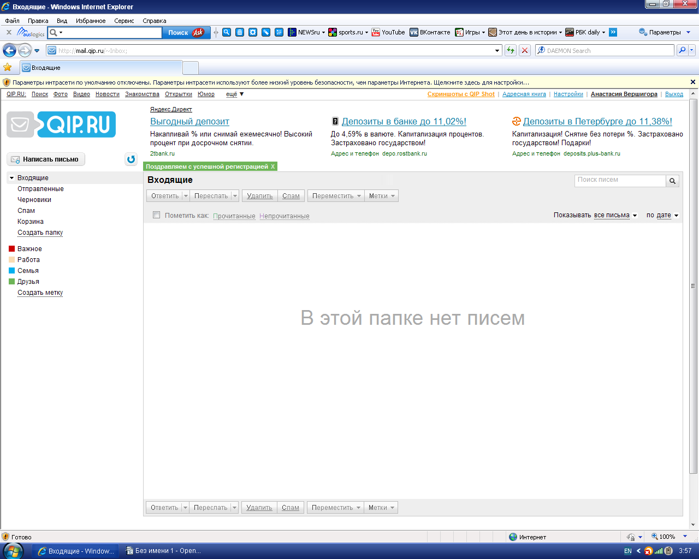The image size is (699, 559).
Task: Click the Выход link
Action: tap(674, 94)
